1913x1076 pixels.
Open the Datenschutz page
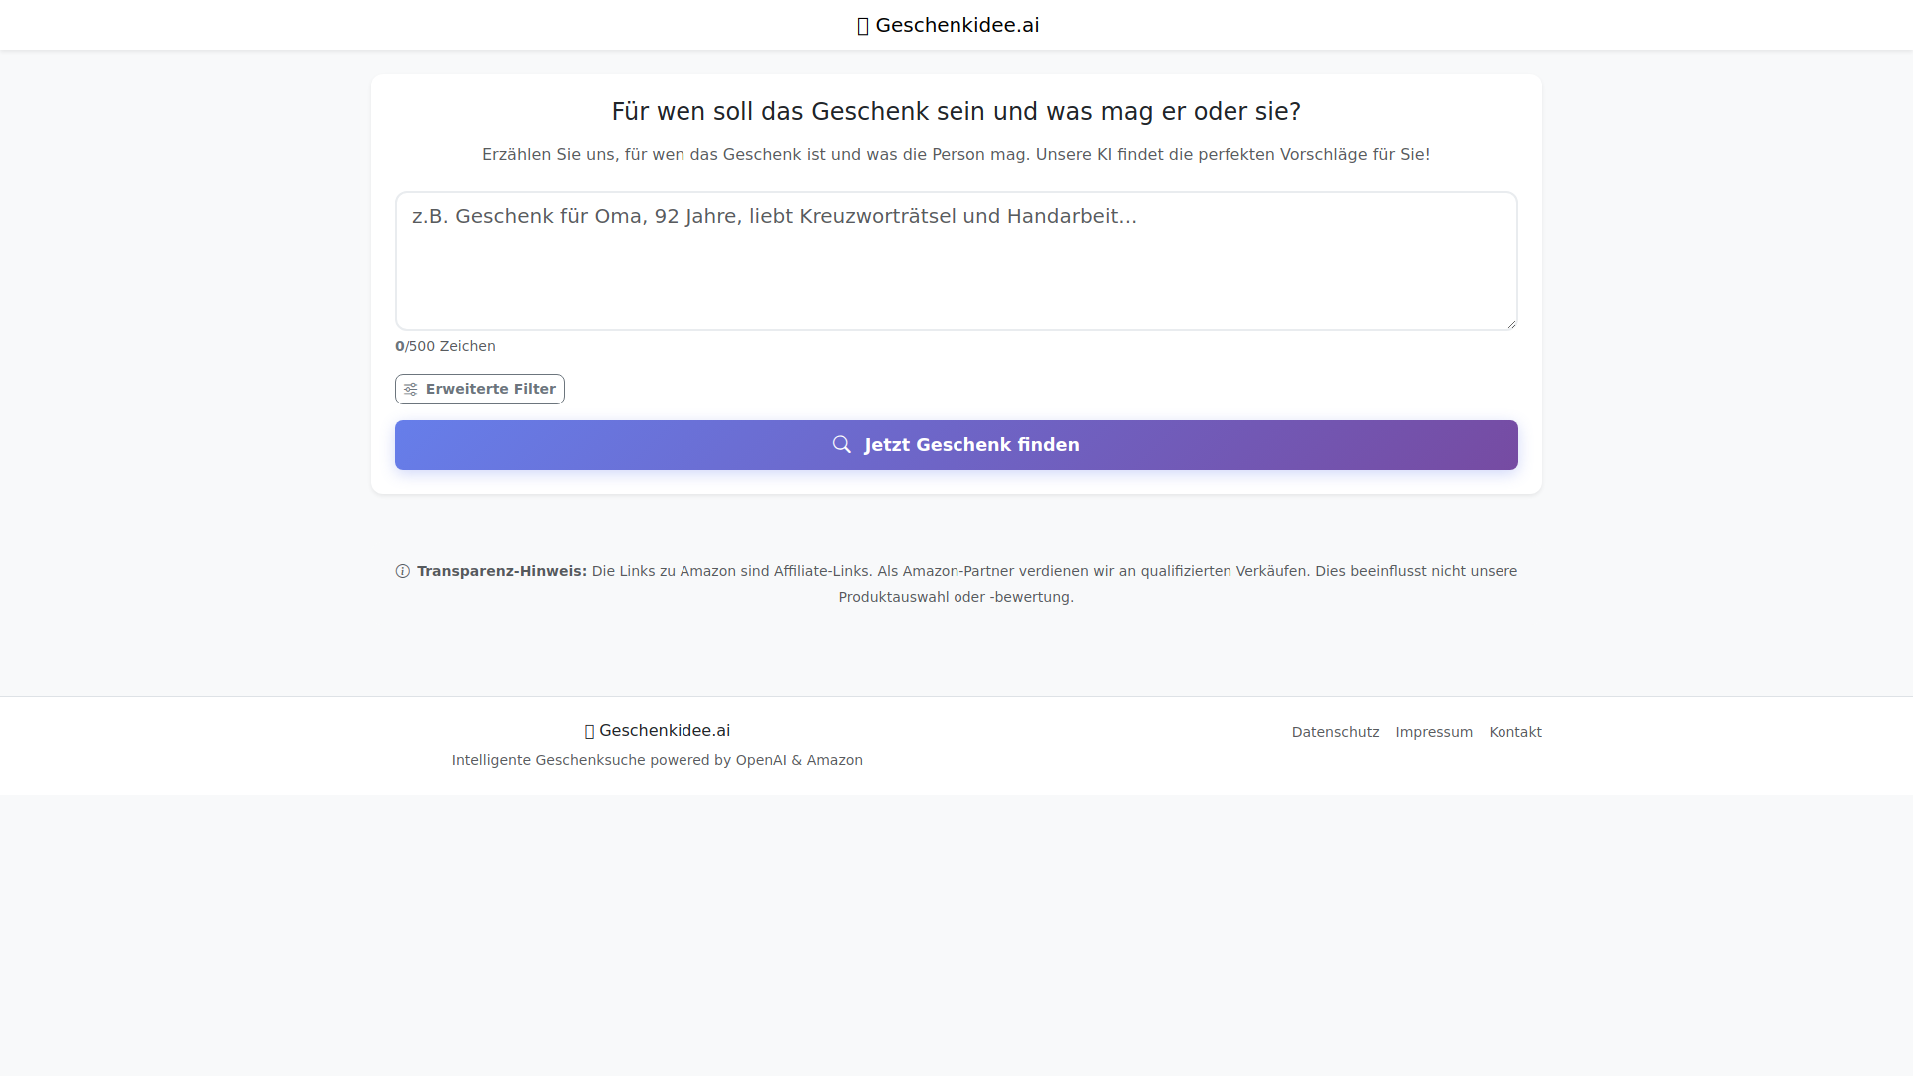[1335, 731]
